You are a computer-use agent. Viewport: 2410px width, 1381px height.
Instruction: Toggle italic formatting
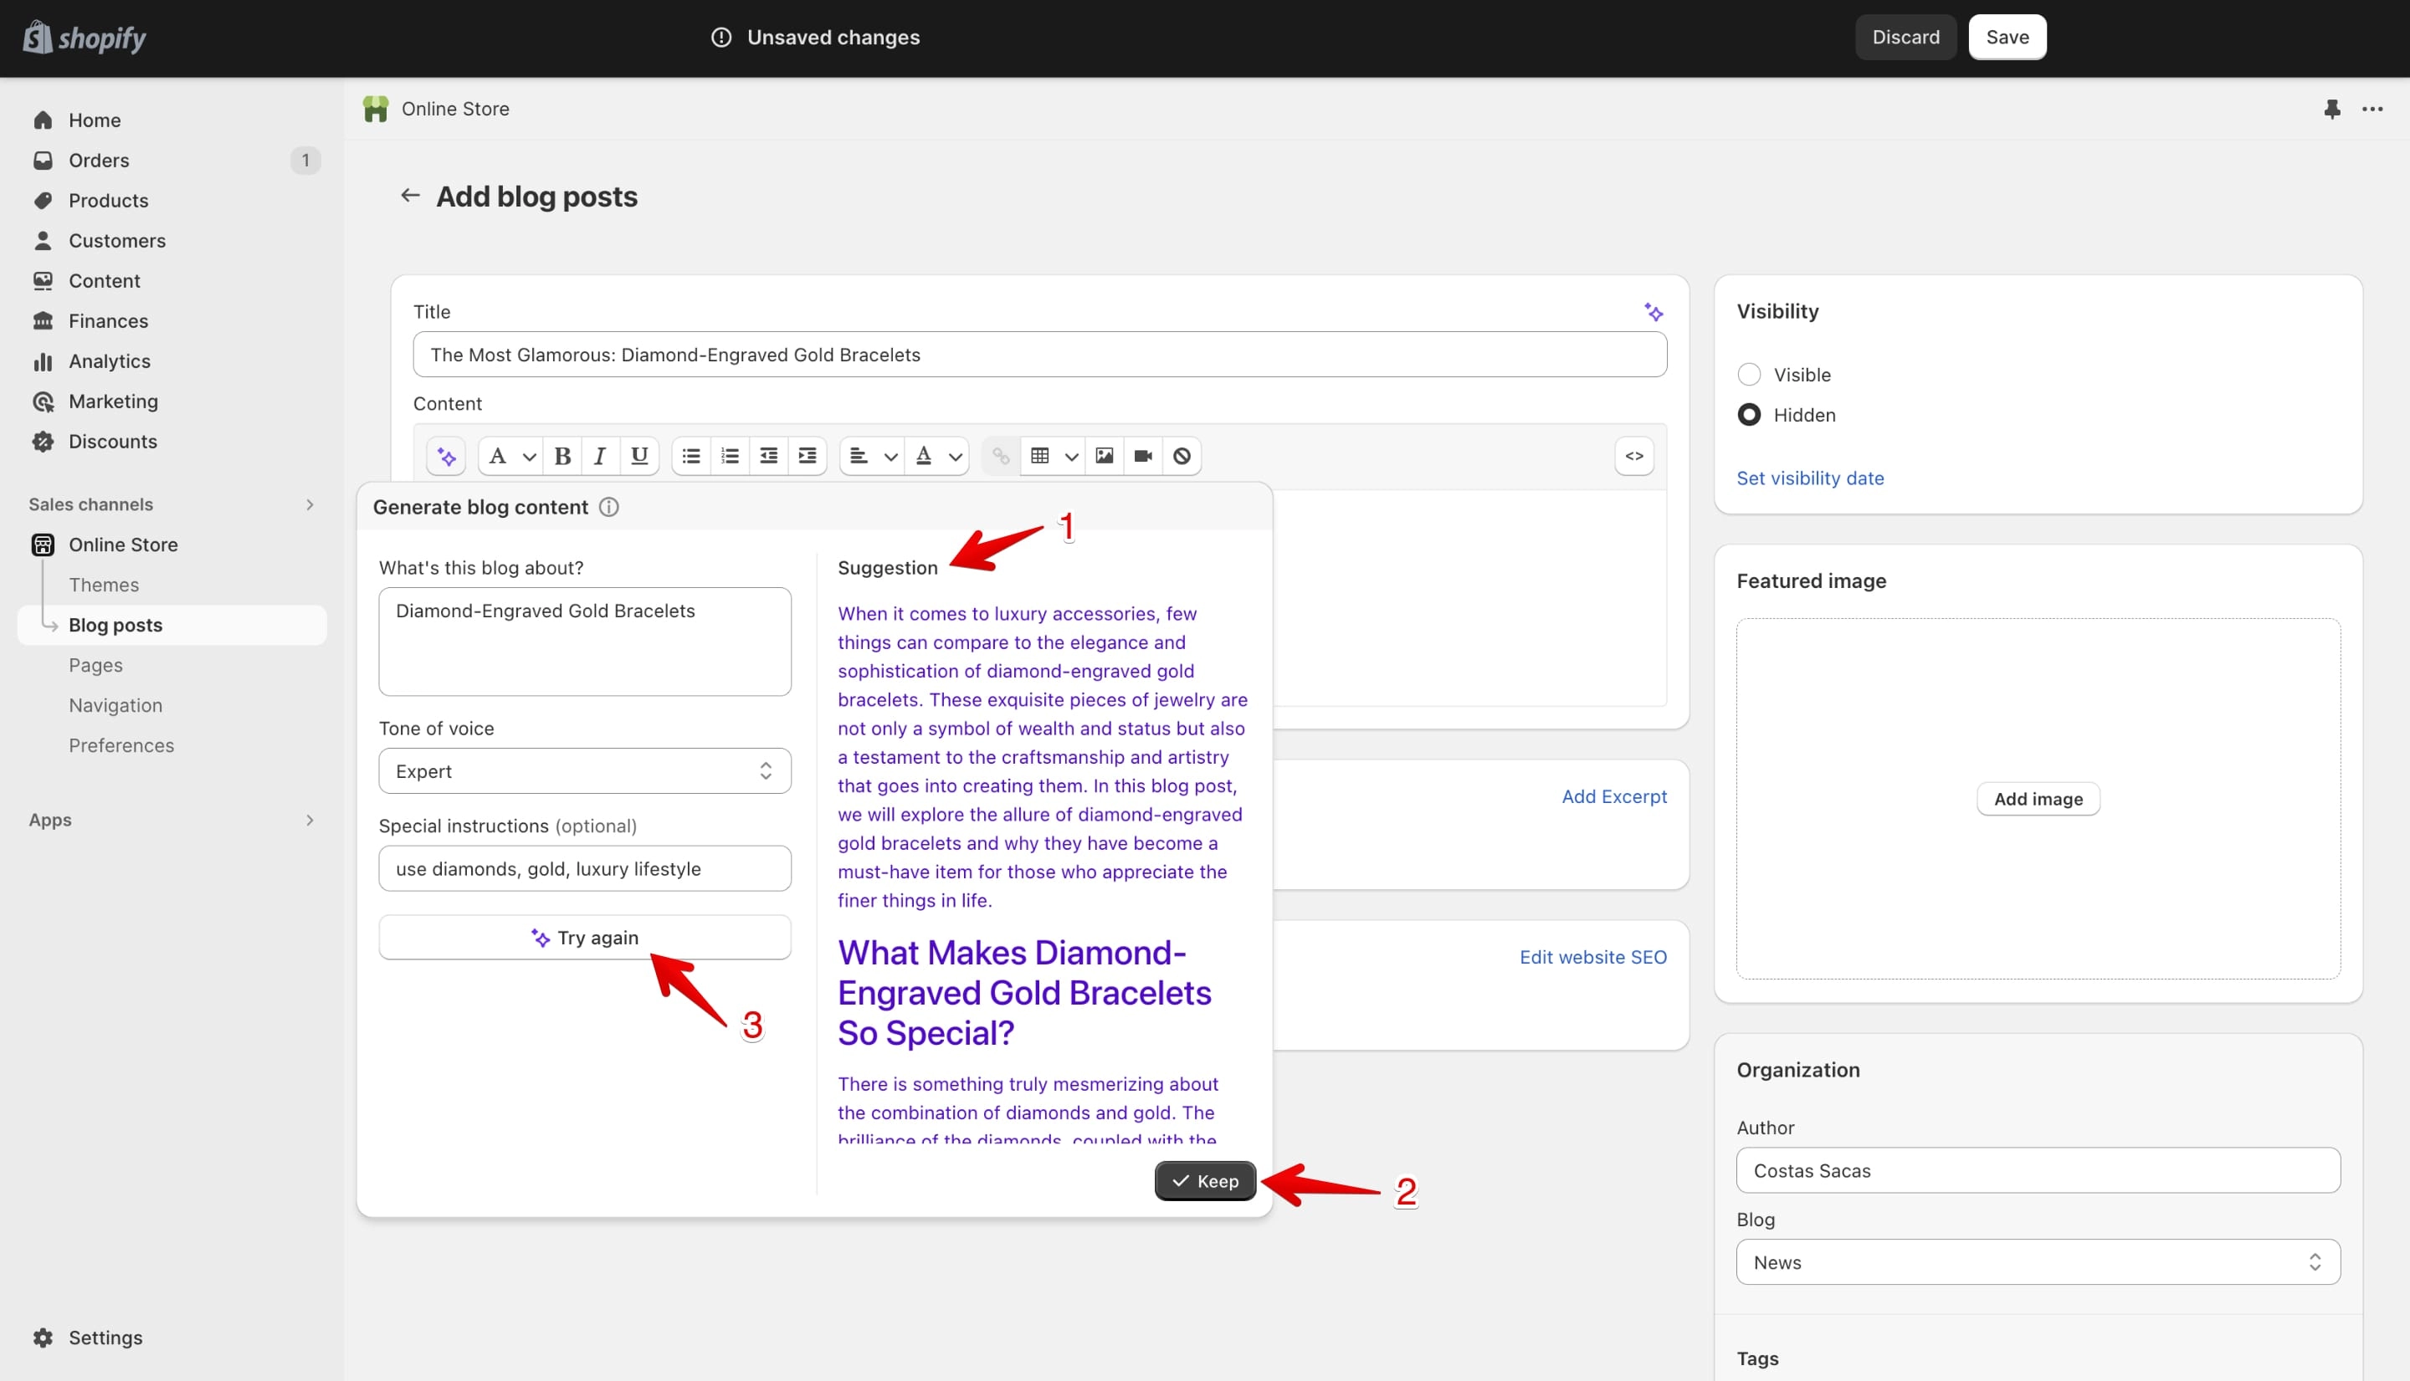point(600,456)
